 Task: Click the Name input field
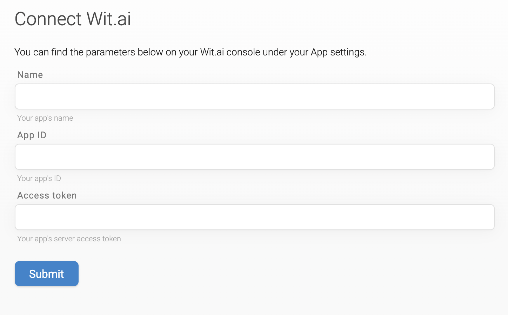(x=254, y=96)
